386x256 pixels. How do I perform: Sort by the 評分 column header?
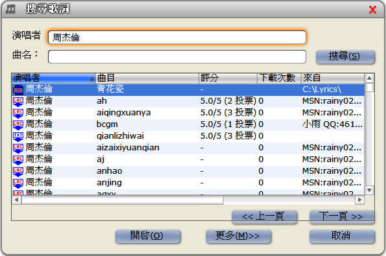coord(228,78)
